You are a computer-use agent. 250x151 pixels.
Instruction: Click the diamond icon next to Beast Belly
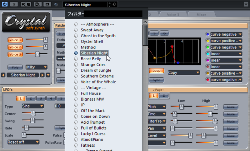pos(76,59)
